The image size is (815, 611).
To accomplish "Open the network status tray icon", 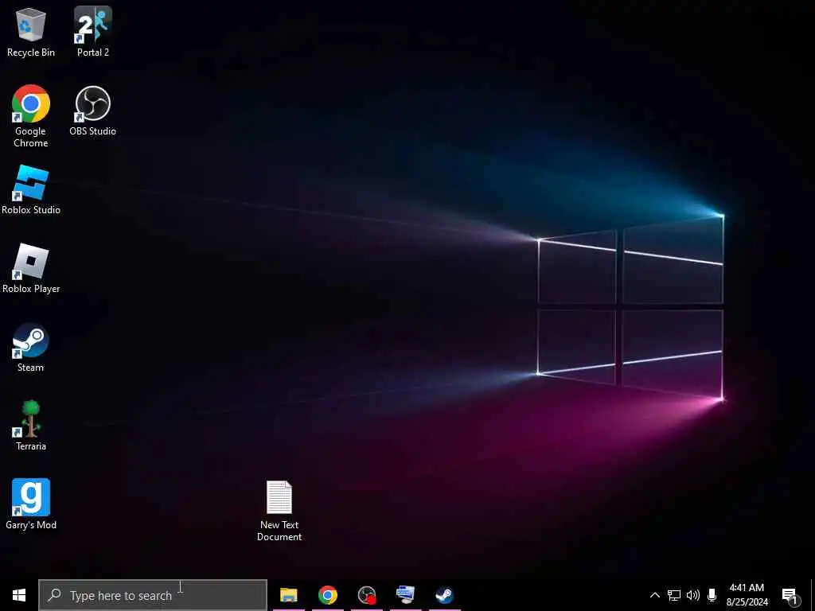I will click(x=674, y=595).
